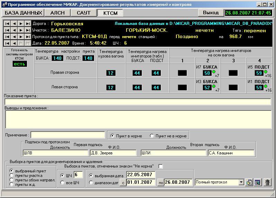Go to next record in Протокол row
The height and width of the screenshot is (198, 276).
click(x=21, y=37)
